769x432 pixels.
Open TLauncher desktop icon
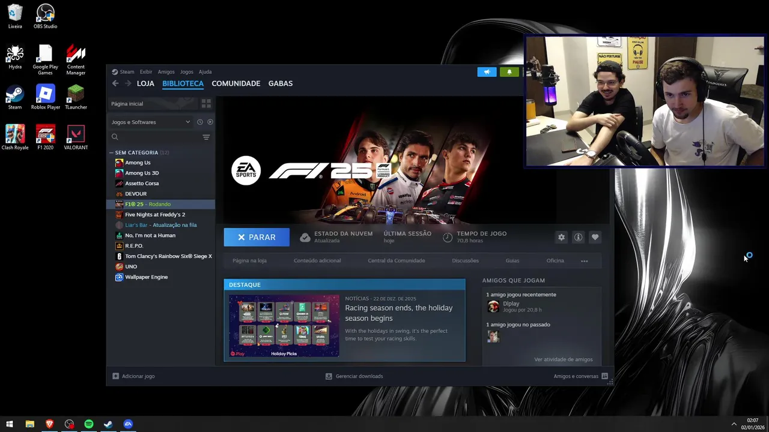[76, 97]
